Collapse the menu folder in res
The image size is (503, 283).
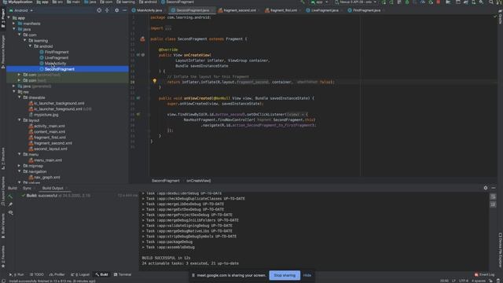20,154
